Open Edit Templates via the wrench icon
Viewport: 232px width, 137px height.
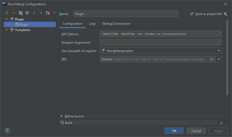pos(27,13)
